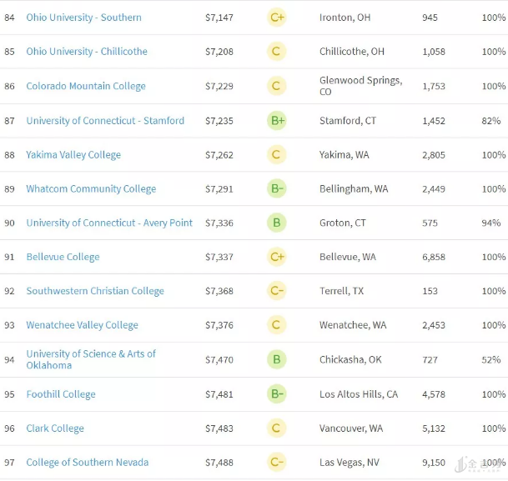Open University of Connecticut - Stamford
The image size is (508, 481).
(105, 121)
